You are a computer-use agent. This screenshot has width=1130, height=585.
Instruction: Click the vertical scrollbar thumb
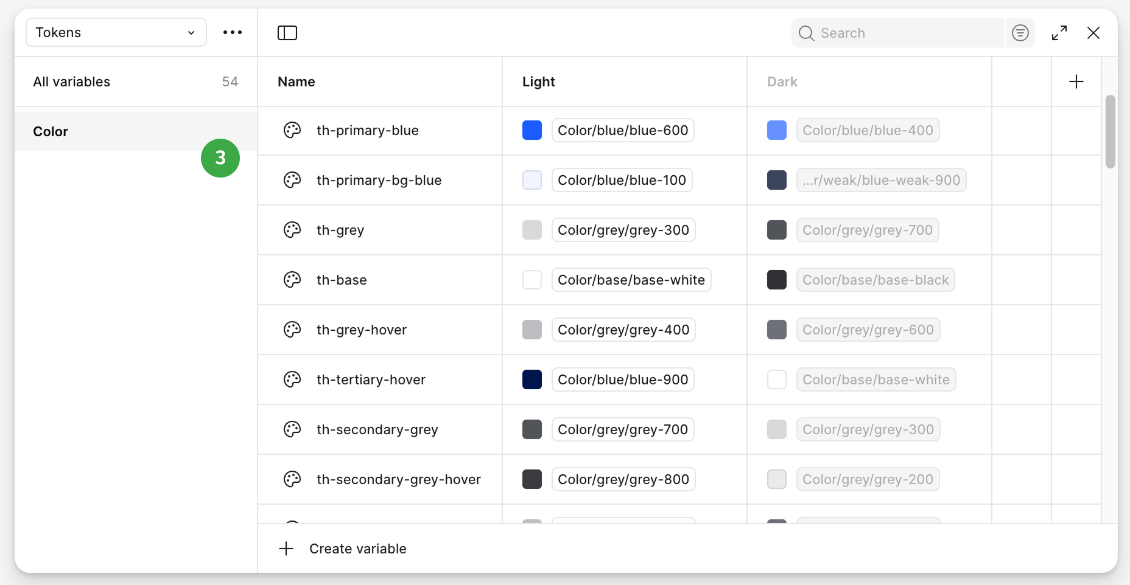(x=1110, y=131)
